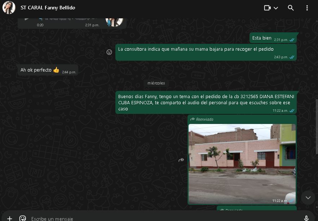The height and width of the screenshot is (221, 318).
Task: Click the miércoles date label
Action: pos(156,83)
